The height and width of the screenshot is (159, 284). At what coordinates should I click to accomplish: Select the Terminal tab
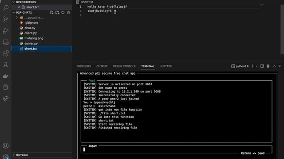tap(148, 66)
